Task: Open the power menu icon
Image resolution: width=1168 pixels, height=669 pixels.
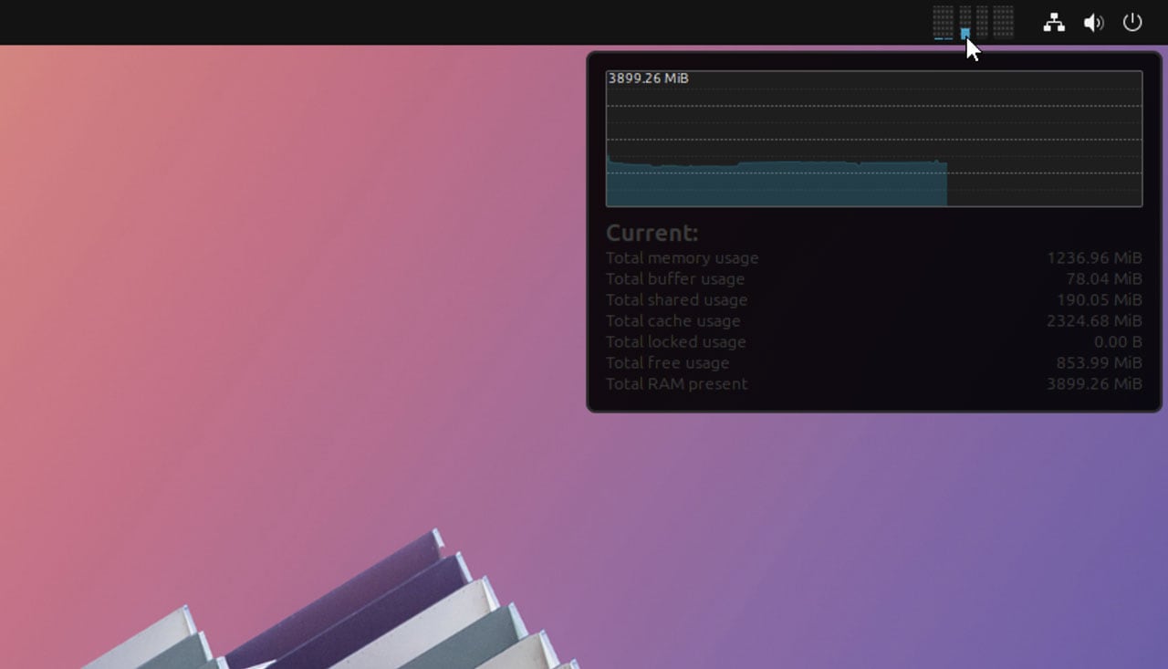Action: 1132,22
